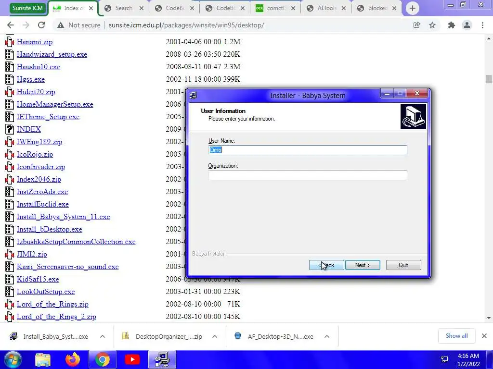Switch to the ALTools tab
The width and height of the screenshot is (493, 369).
pos(326,8)
